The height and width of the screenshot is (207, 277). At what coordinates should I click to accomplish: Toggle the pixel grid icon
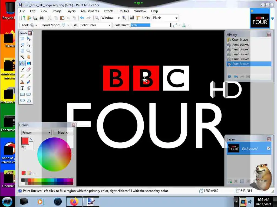pyautogui.click(x=132, y=18)
